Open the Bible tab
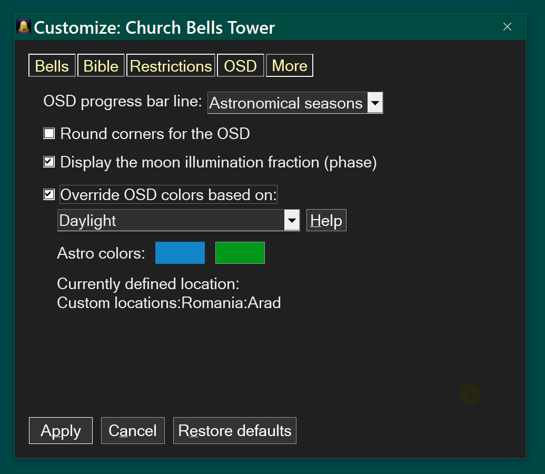Image resolution: width=545 pixels, height=474 pixels. [101, 66]
